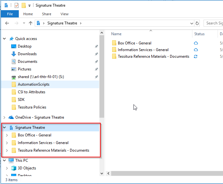Click the new folder icon in title bar
Image resolution: width=223 pixels, height=184 pixels.
point(24,5)
